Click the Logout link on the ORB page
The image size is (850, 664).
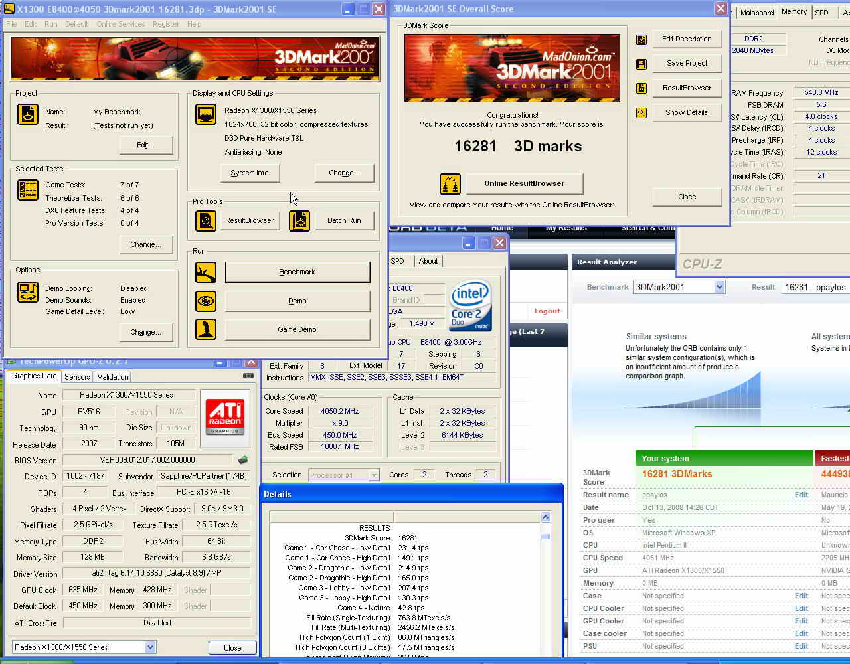pos(547,311)
